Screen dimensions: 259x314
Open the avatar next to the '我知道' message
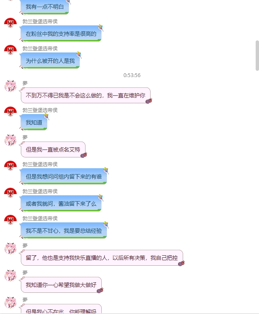(x=10, y=112)
